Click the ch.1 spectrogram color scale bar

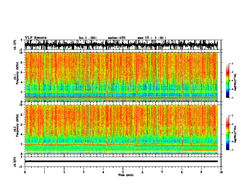click(x=228, y=81)
